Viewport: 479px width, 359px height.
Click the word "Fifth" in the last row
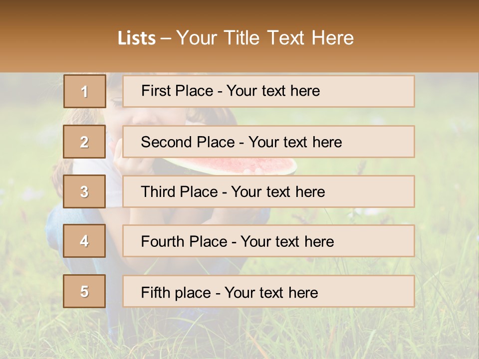coord(155,292)
